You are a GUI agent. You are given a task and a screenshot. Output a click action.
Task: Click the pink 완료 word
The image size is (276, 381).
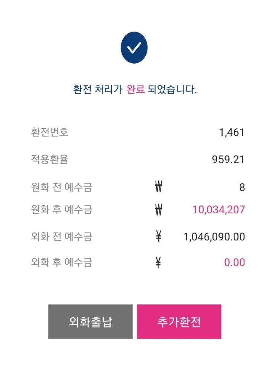[x=135, y=90]
